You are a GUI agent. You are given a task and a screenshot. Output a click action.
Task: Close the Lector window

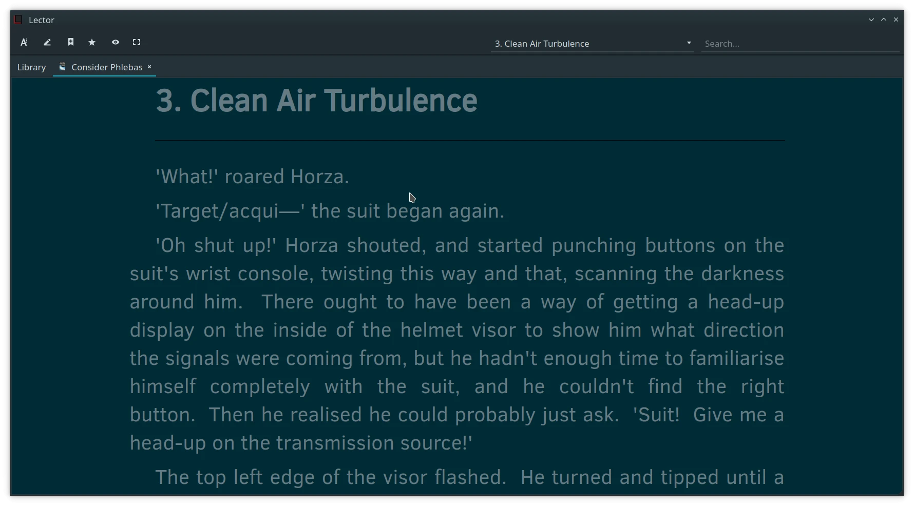pyautogui.click(x=896, y=20)
